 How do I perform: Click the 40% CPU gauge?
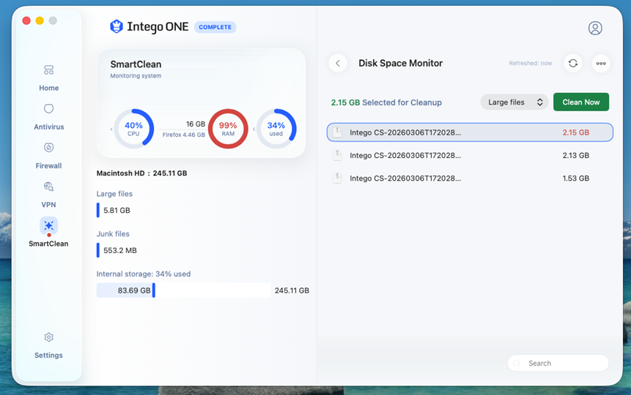tap(133, 129)
